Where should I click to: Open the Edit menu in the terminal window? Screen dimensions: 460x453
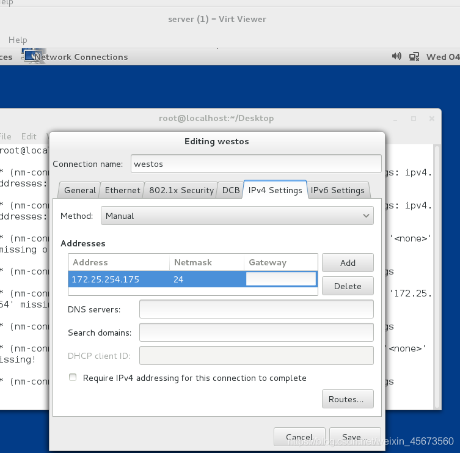tap(29, 136)
